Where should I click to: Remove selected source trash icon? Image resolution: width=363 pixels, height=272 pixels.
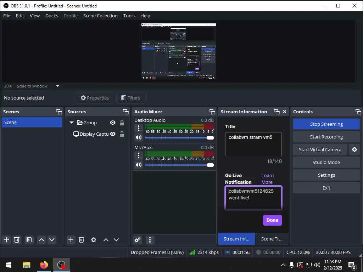click(81, 240)
